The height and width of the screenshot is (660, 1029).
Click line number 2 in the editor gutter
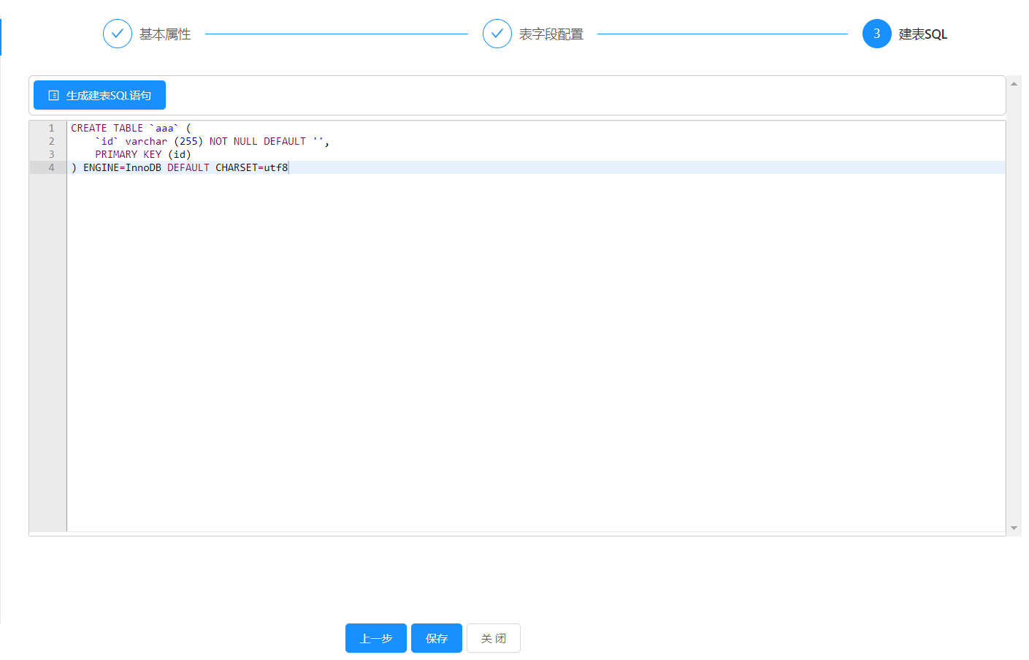point(51,141)
